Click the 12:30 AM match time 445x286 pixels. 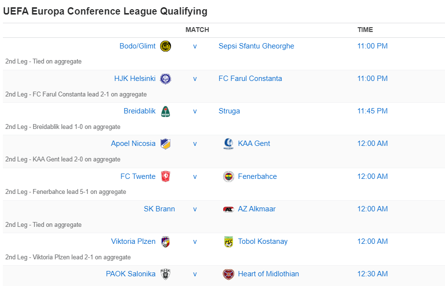click(372, 273)
